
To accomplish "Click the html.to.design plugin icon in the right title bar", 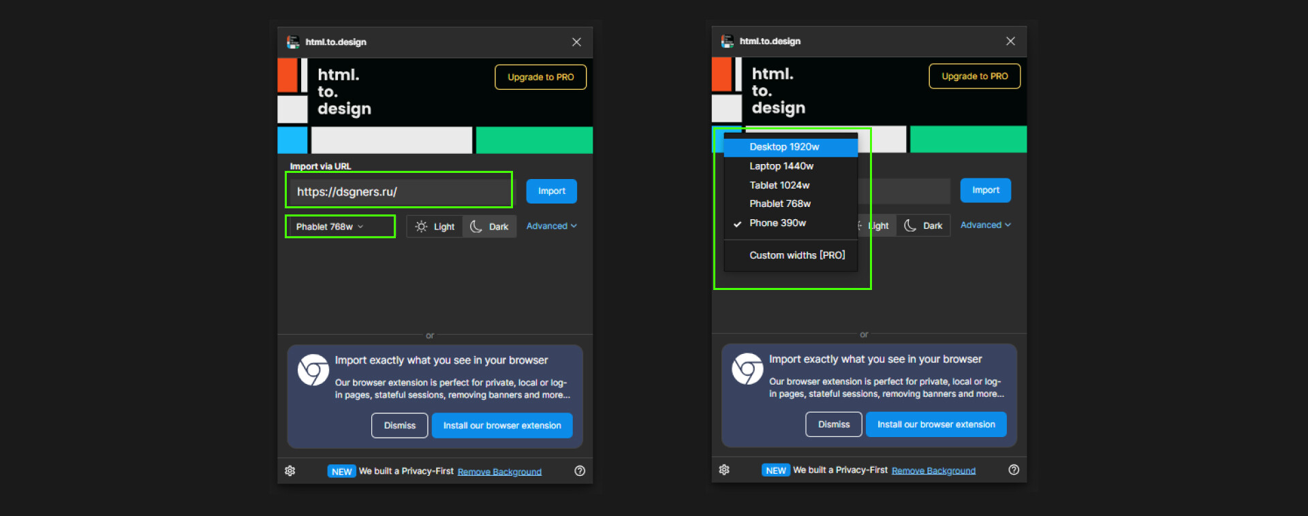I will click(x=727, y=42).
